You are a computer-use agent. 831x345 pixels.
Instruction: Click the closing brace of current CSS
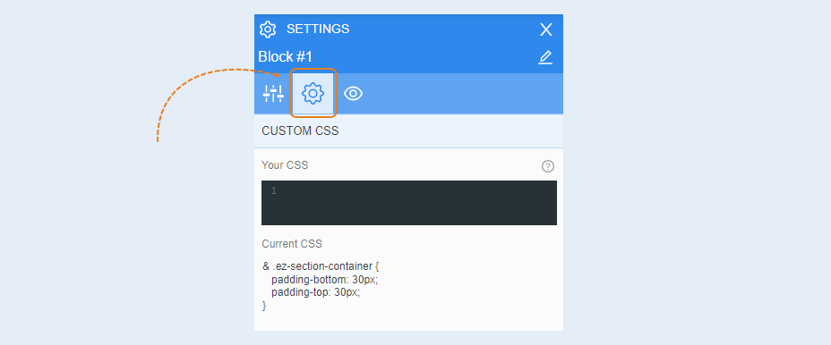[264, 306]
